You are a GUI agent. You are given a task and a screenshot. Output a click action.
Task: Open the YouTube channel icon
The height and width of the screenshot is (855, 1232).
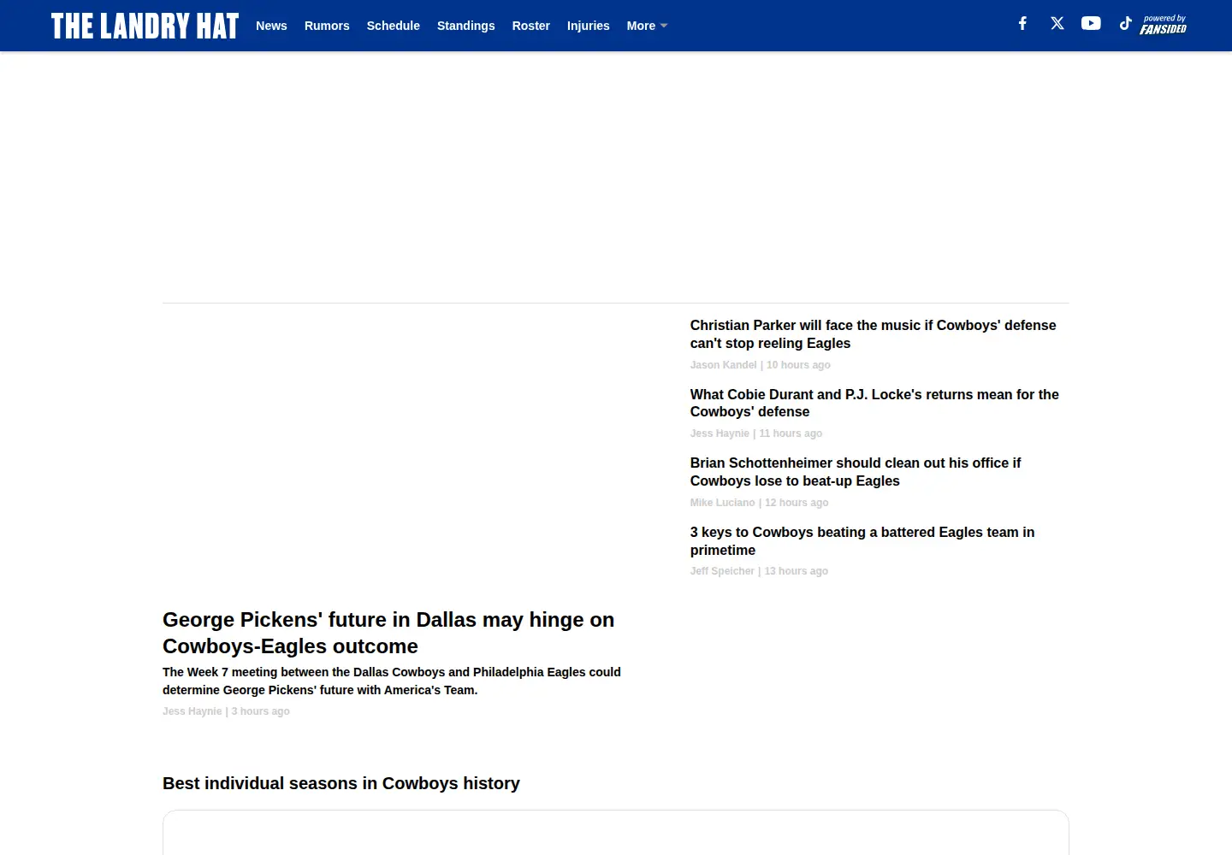pos(1091,24)
